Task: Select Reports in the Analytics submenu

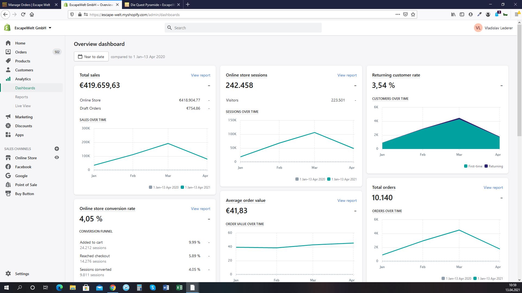Action: pos(21,97)
